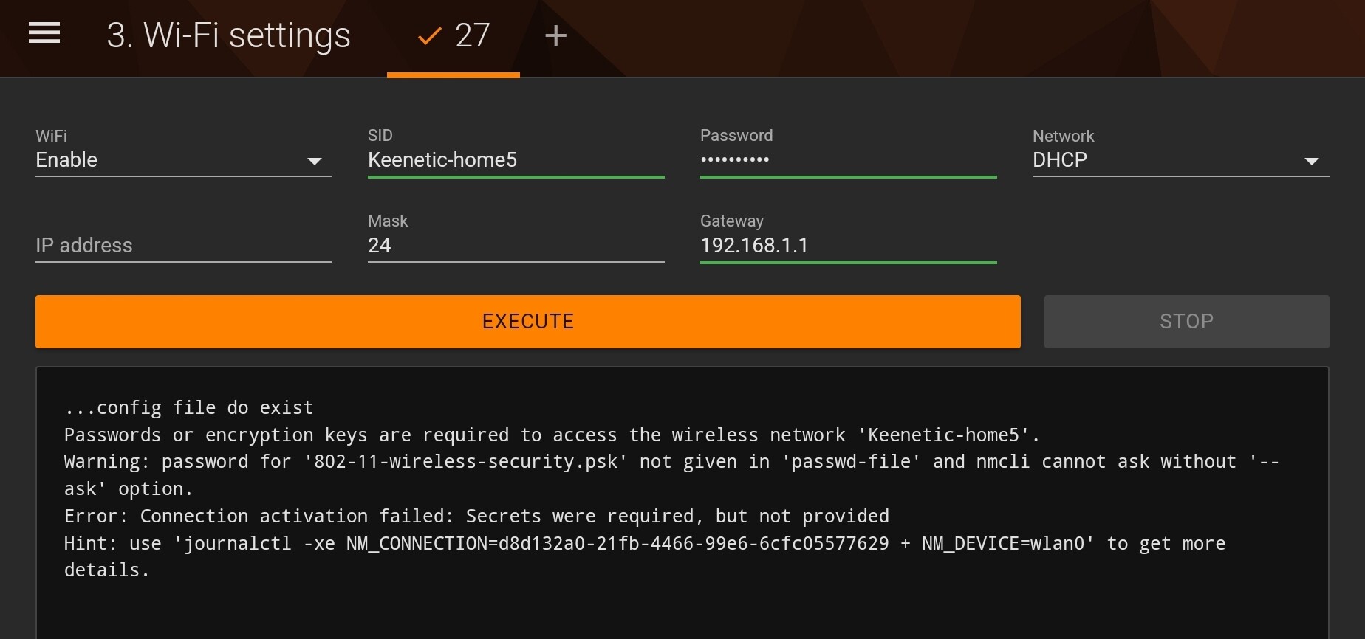Click the orange checkmark icon beside 27

click(x=429, y=35)
